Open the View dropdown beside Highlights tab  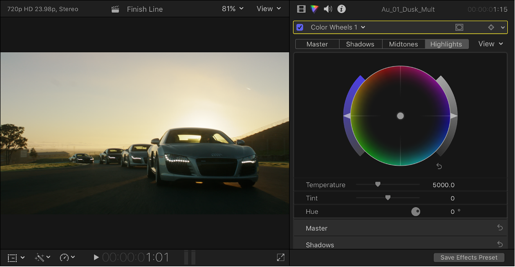click(489, 44)
